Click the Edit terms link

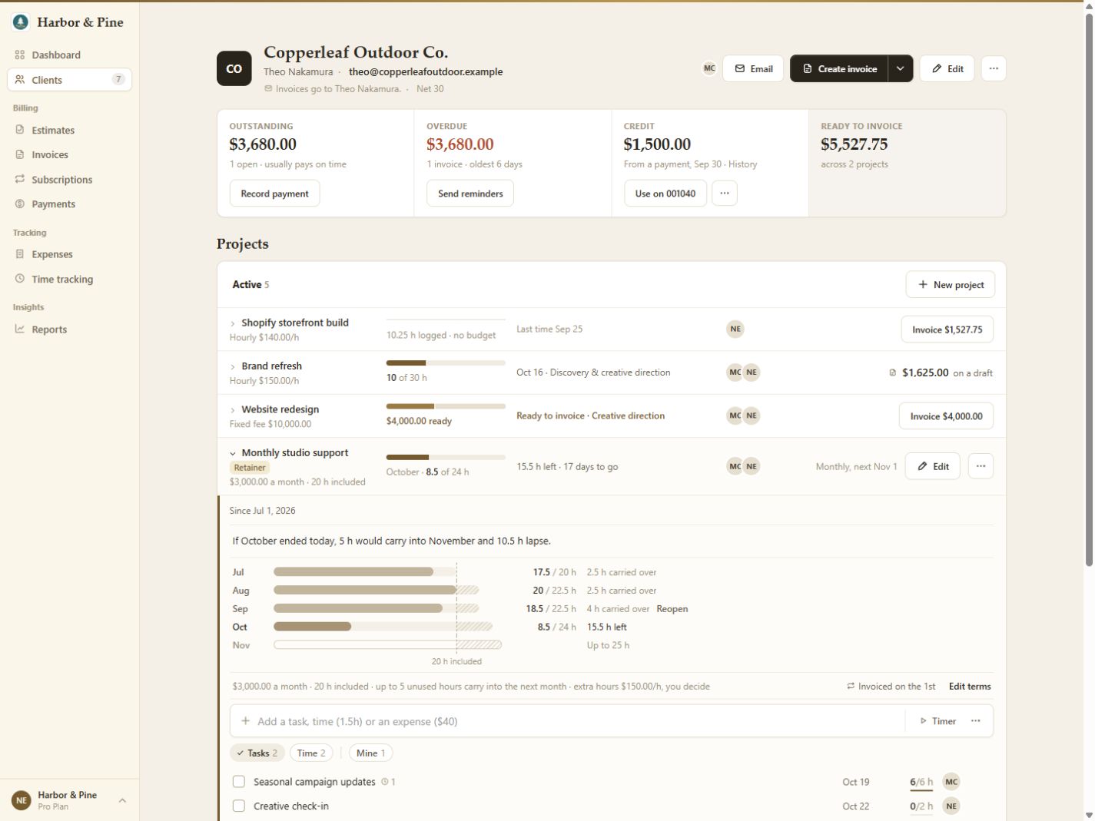pyautogui.click(x=970, y=687)
